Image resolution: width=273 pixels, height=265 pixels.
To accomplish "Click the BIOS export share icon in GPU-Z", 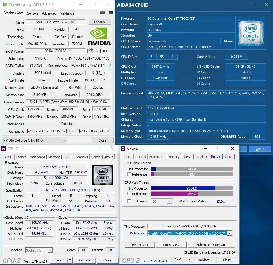I will 90,51.
